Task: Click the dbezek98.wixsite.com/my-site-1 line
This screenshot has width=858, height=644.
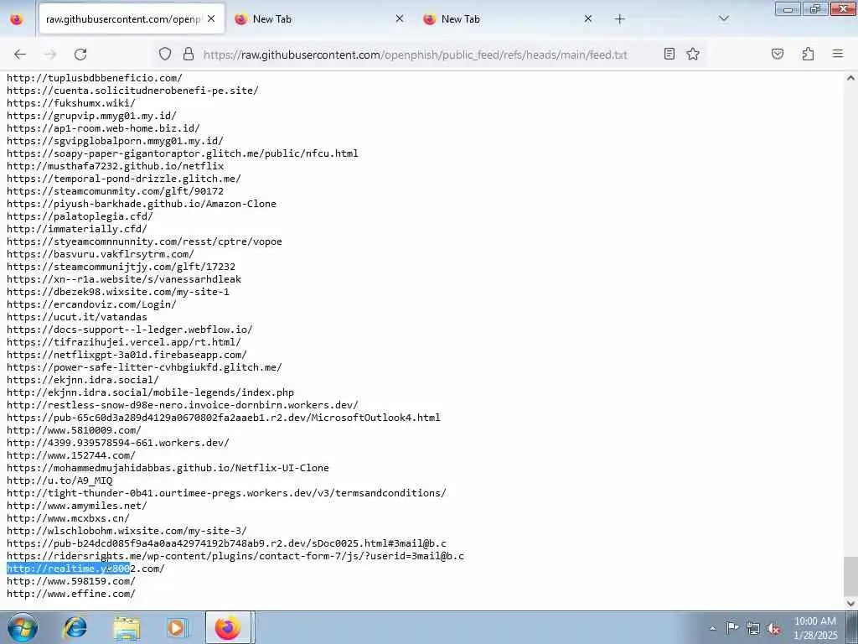Action: coord(117,292)
